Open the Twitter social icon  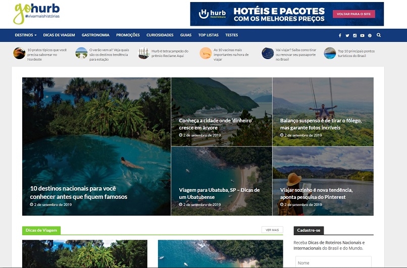(x=347, y=35)
